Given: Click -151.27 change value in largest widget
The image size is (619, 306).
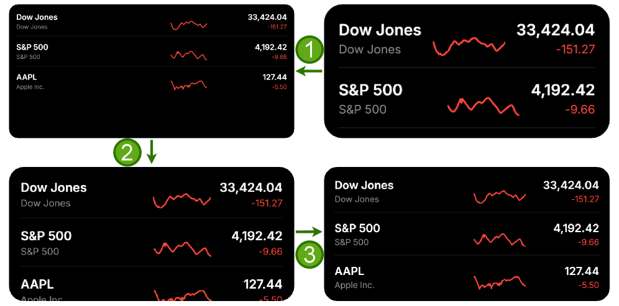Looking at the screenshot, I should pos(575,50).
